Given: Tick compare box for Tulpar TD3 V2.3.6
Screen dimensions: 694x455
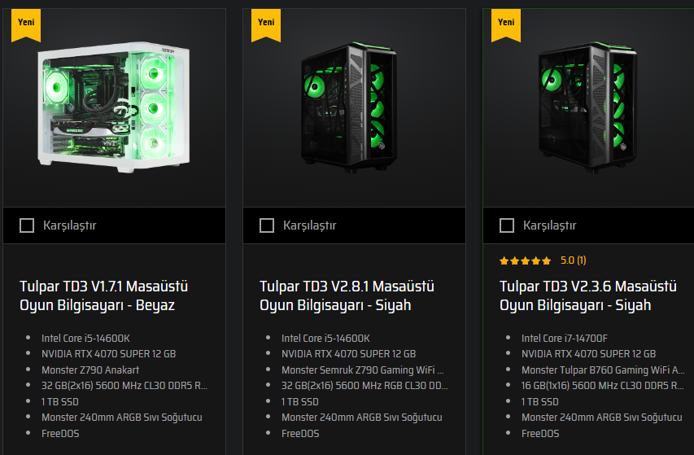Looking at the screenshot, I should click(x=507, y=225).
